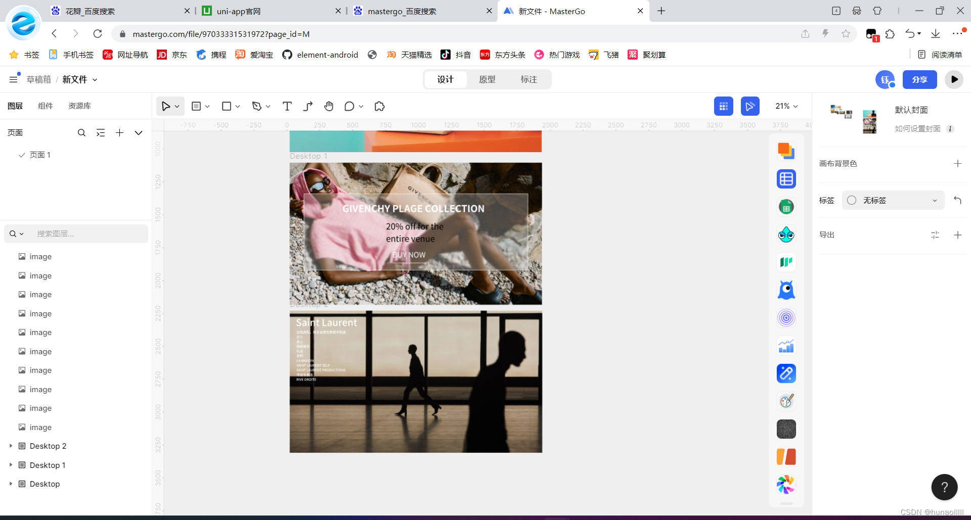The height and width of the screenshot is (520, 971).
Task: Expand the Desktop 2 layer
Action: point(11,446)
